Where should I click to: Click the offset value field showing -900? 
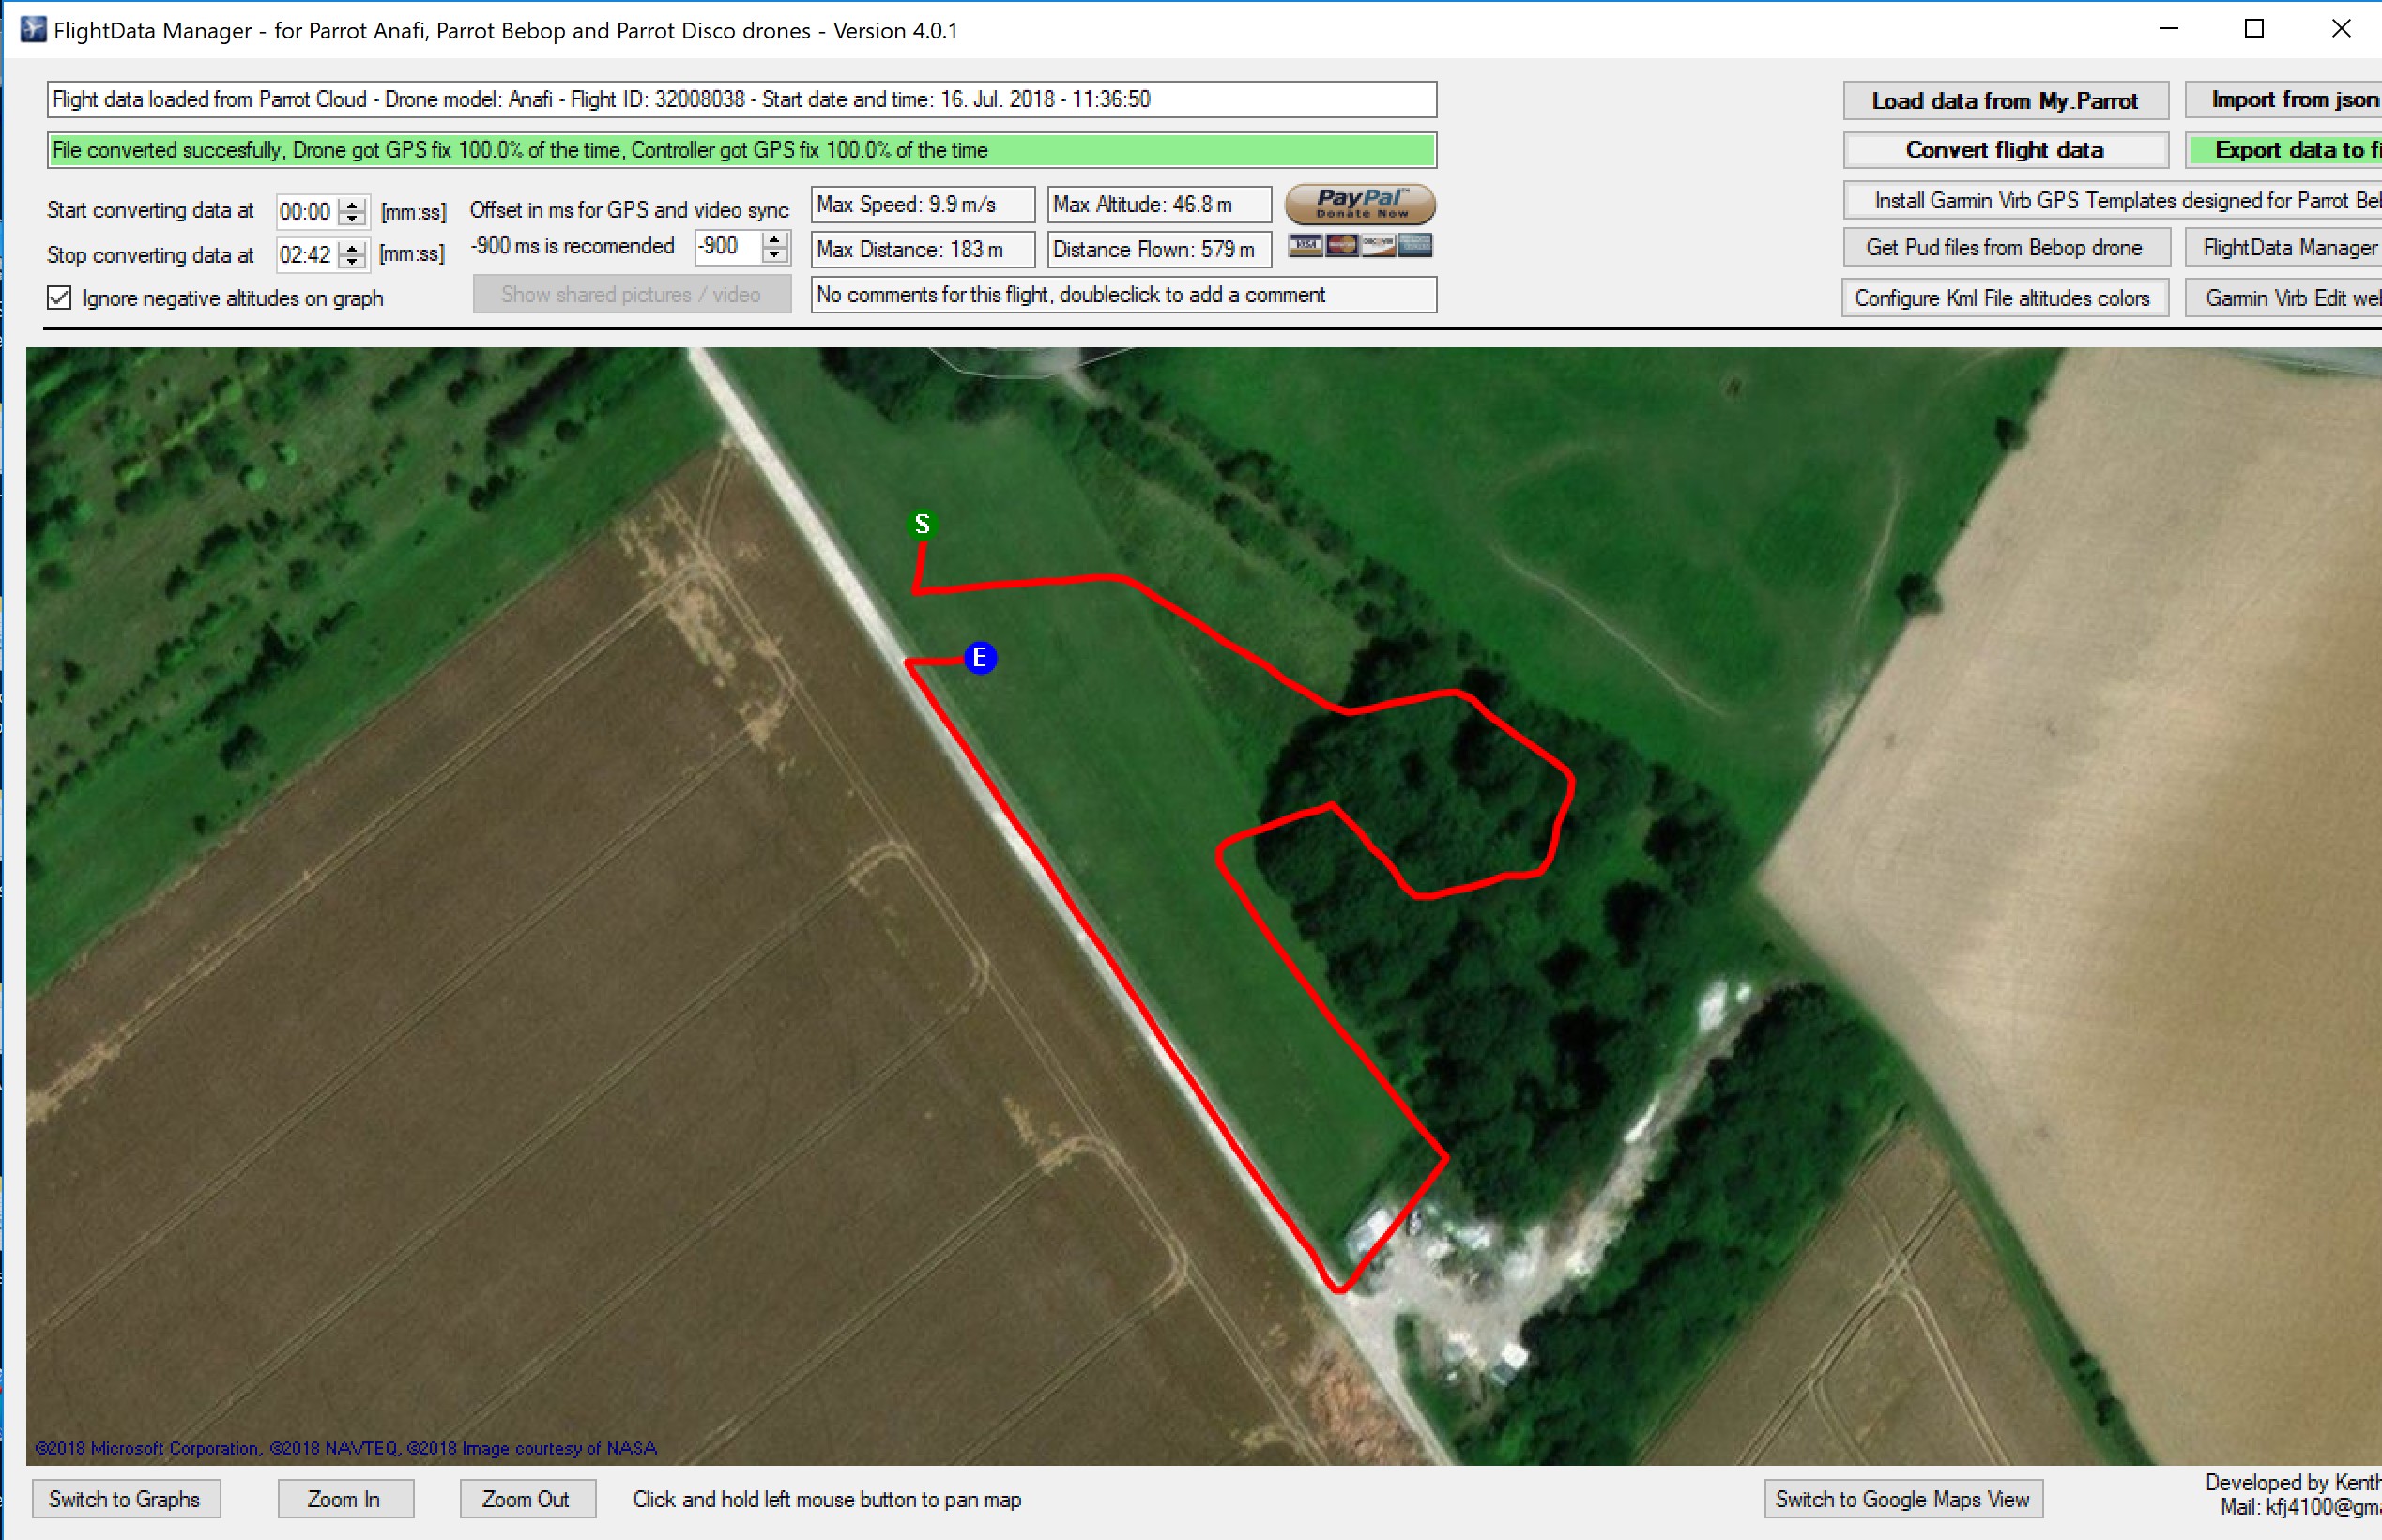coord(728,247)
